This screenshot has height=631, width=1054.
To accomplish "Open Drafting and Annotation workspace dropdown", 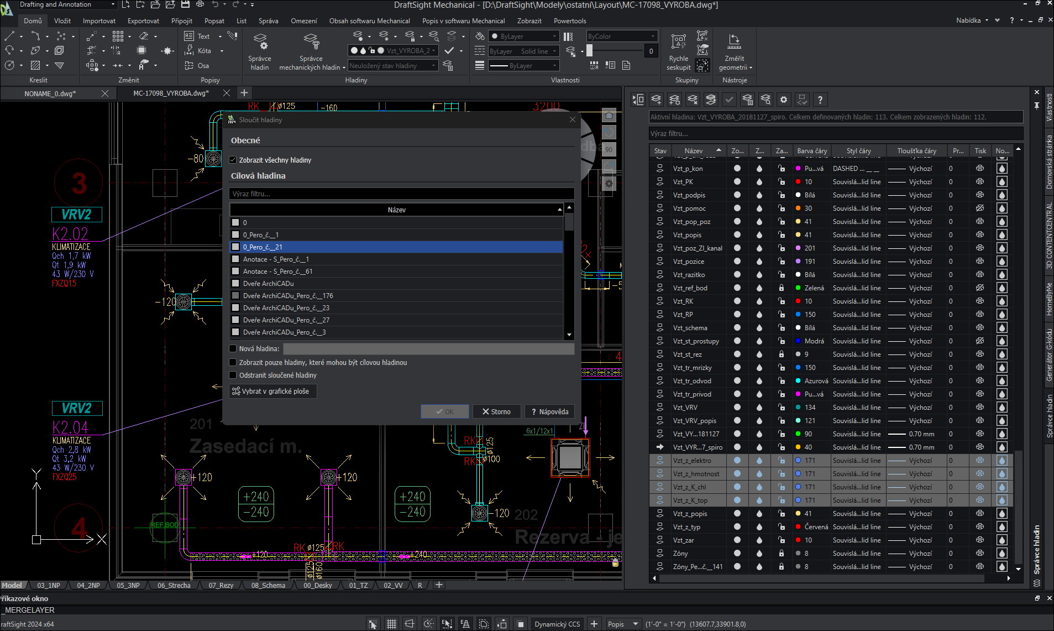I will coord(113,4).
